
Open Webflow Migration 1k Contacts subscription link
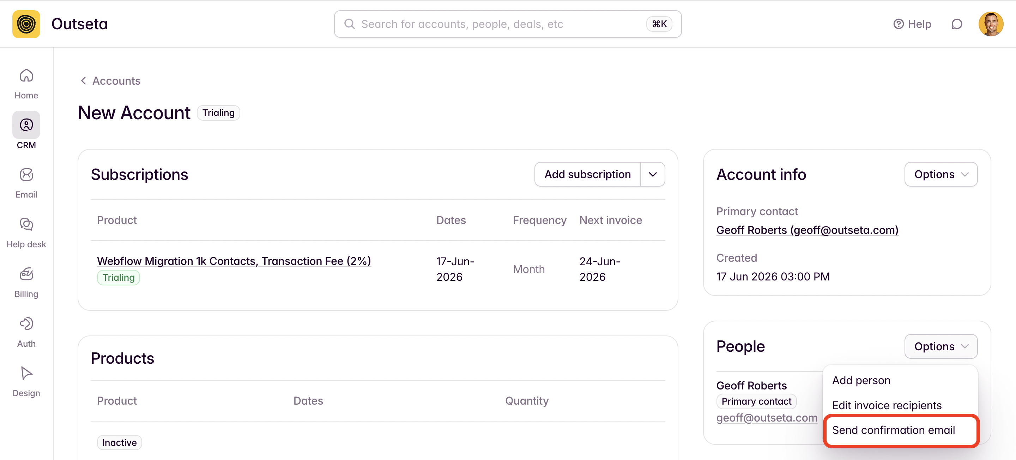click(x=234, y=261)
